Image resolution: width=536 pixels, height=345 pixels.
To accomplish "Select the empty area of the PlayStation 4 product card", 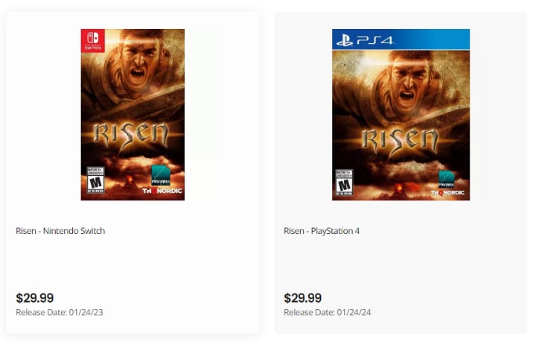I will coord(402,265).
